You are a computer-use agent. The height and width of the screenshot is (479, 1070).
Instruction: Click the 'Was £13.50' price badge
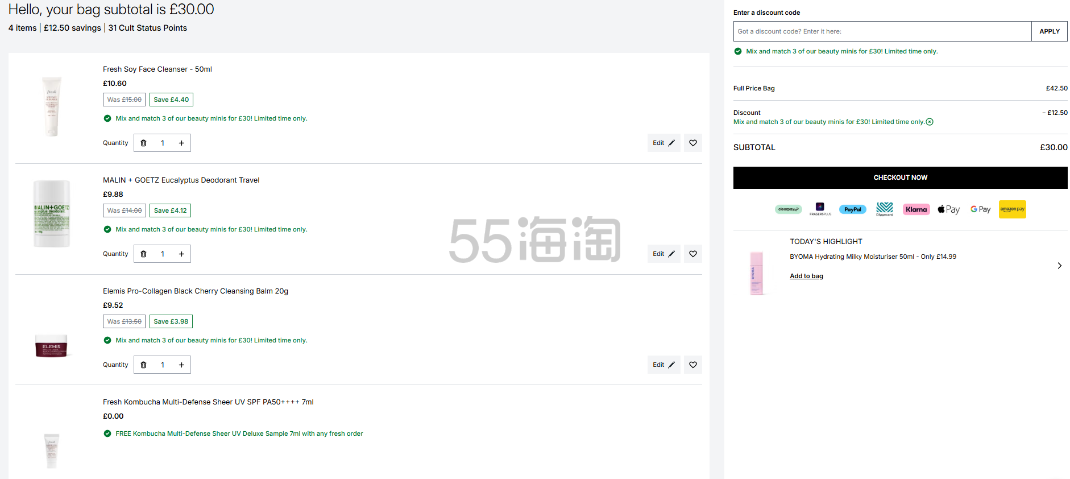click(124, 321)
